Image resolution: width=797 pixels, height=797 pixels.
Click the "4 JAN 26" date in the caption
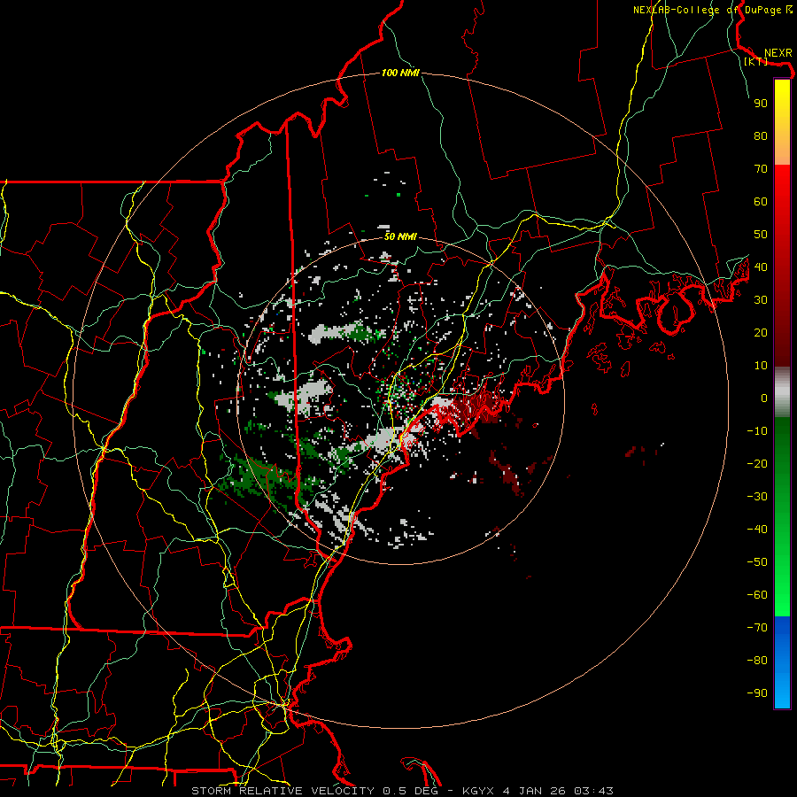tap(534, 791)
